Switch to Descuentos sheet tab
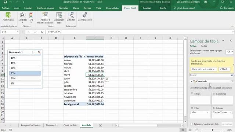The image size is (235, 132). pos(52,125)
